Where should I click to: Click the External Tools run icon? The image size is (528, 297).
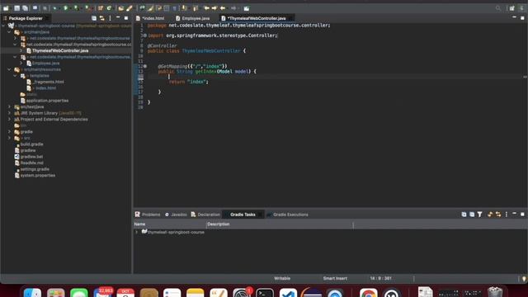[87, 8]
